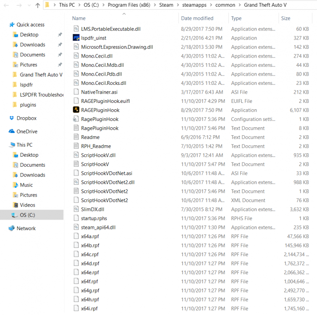Sort files by Size column header
The height and width of the screenshot is (315, 317).
pyautogui.click(x=286, y=18)
